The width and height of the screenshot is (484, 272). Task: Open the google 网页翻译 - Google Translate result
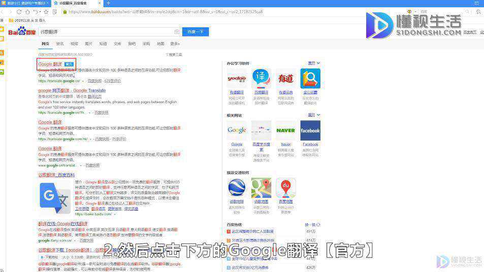72,90
